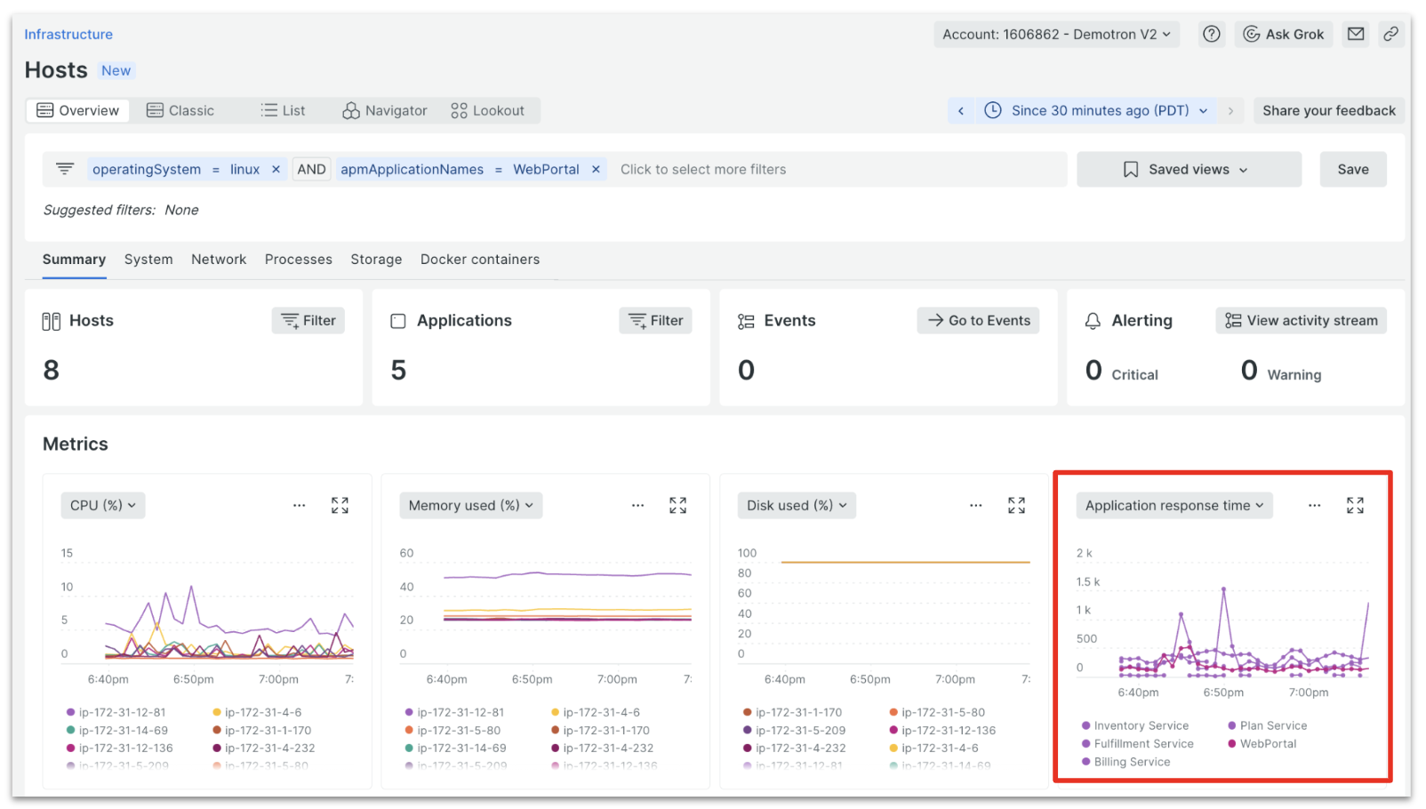Filter the Applications card
1426x809 pixels.
(655, 321)
